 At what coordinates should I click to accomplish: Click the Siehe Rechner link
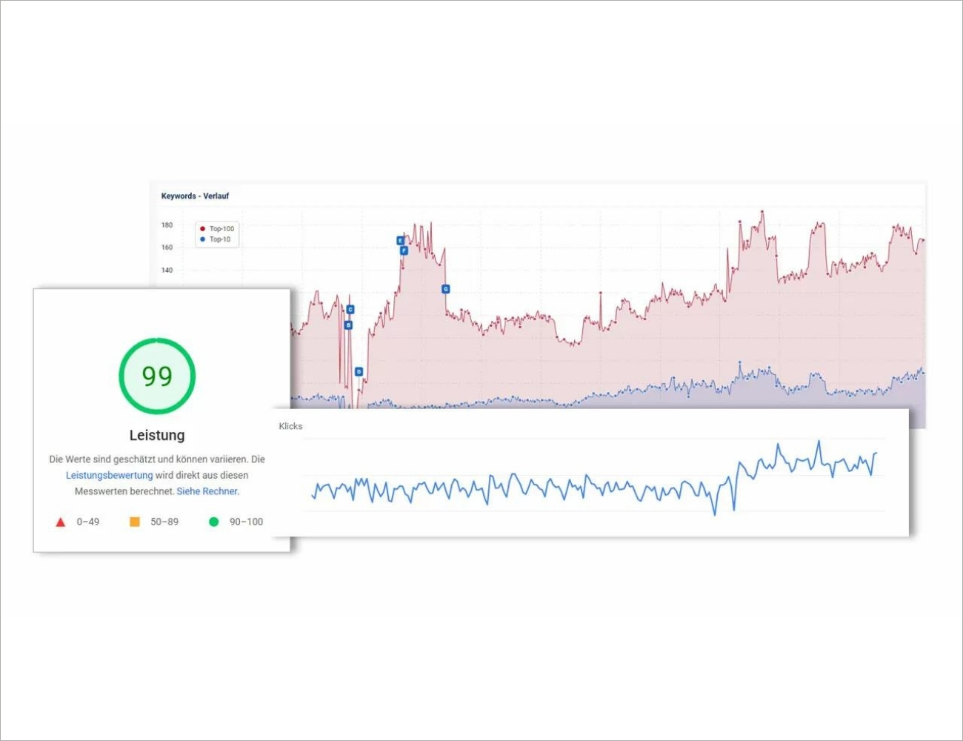click(x=207, y=491)
